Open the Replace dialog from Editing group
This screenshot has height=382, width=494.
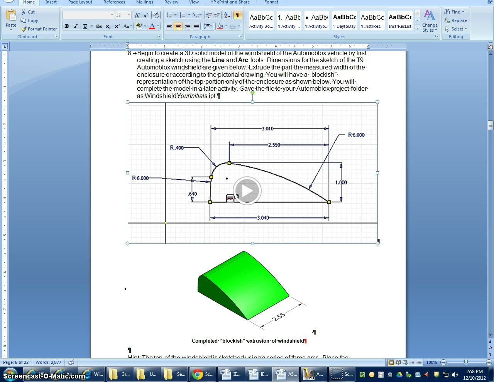[x=455, y=20]
